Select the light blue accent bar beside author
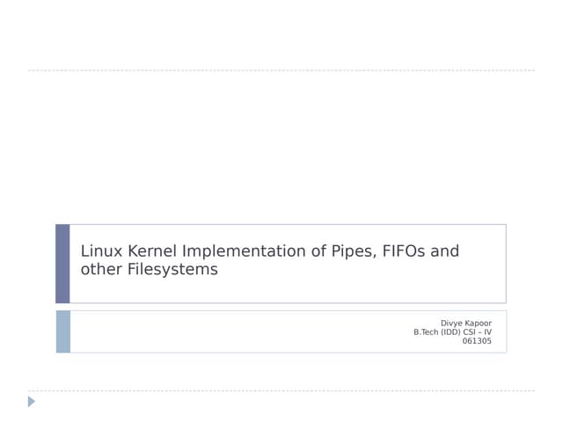 tap(62, 331)
